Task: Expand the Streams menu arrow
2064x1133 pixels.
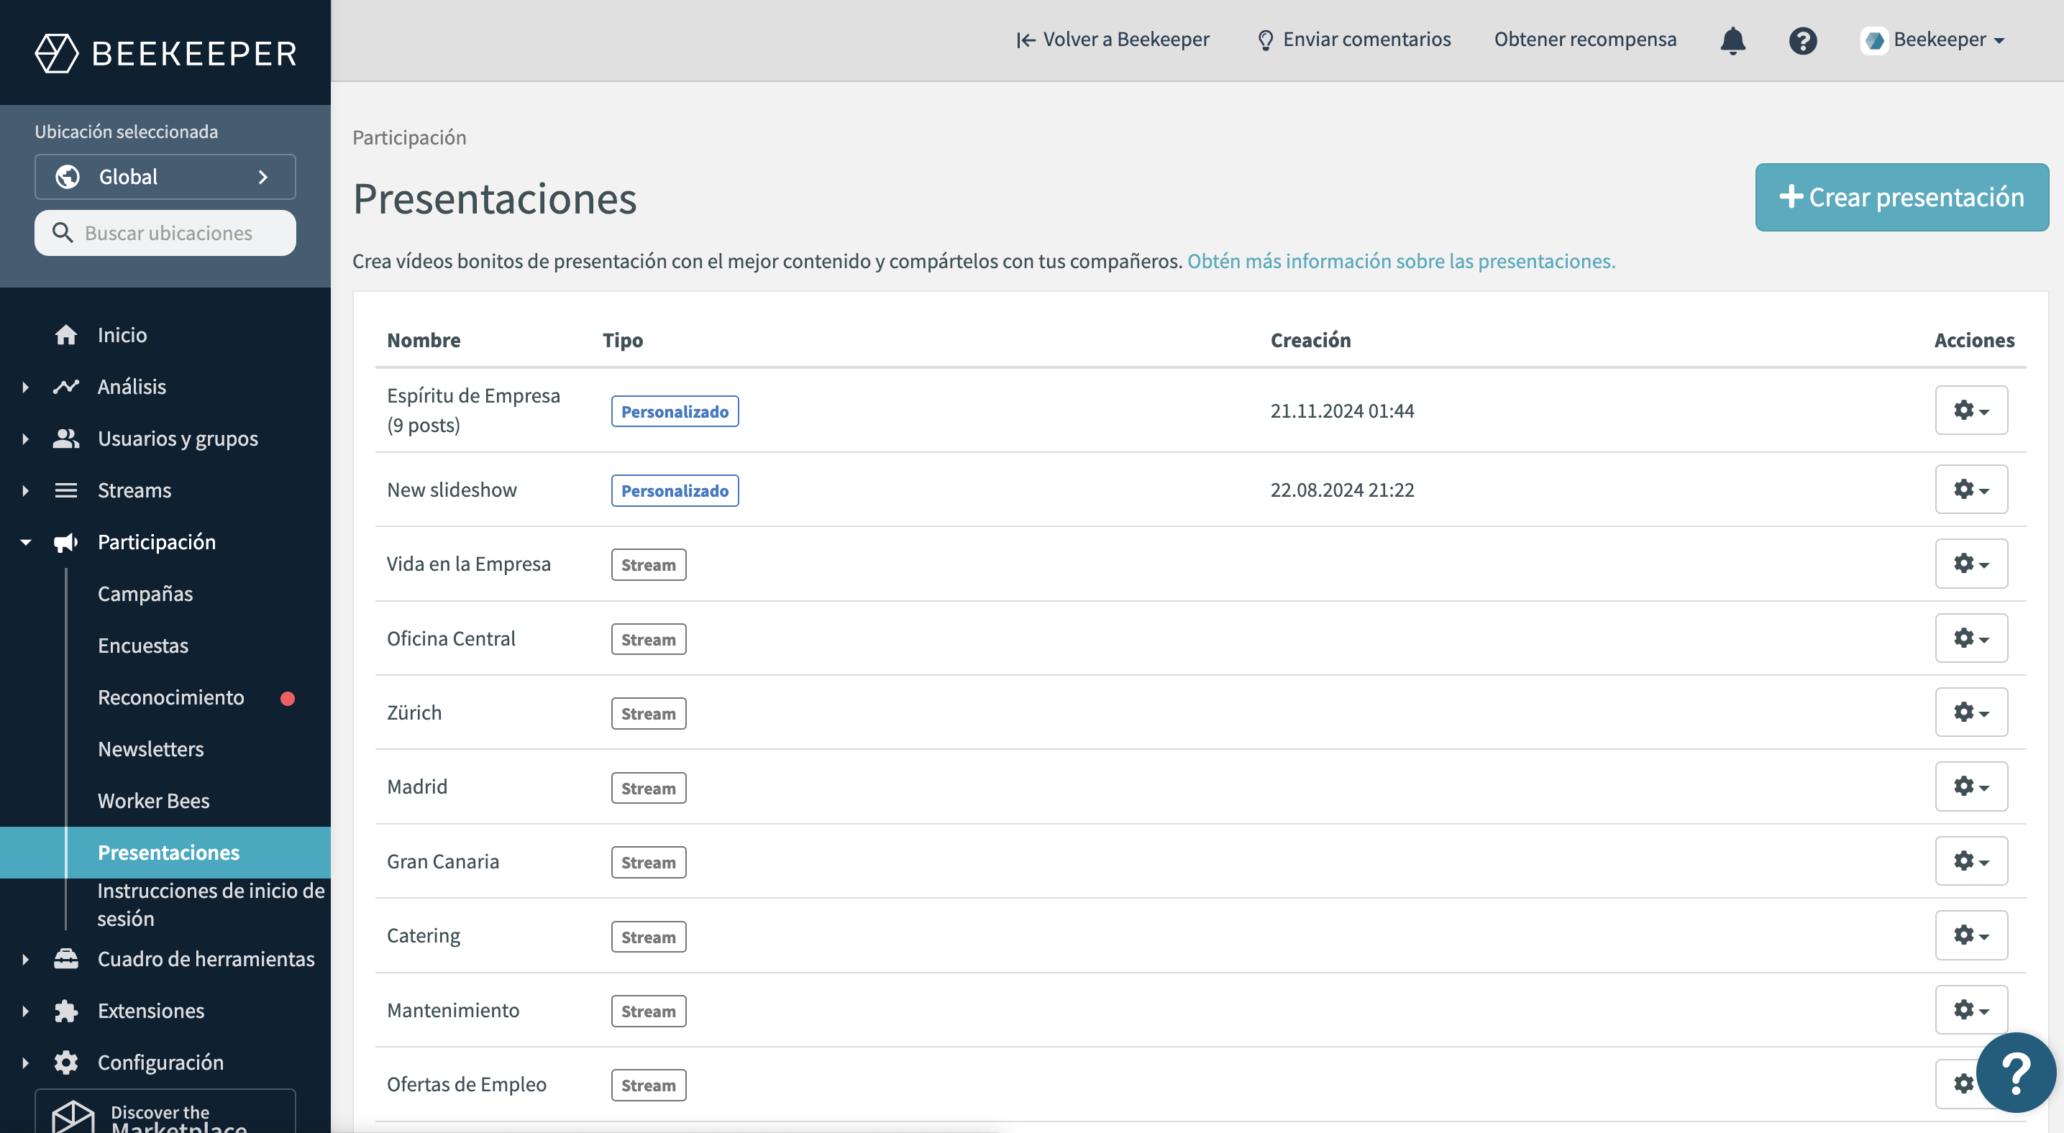Action: 26,491
